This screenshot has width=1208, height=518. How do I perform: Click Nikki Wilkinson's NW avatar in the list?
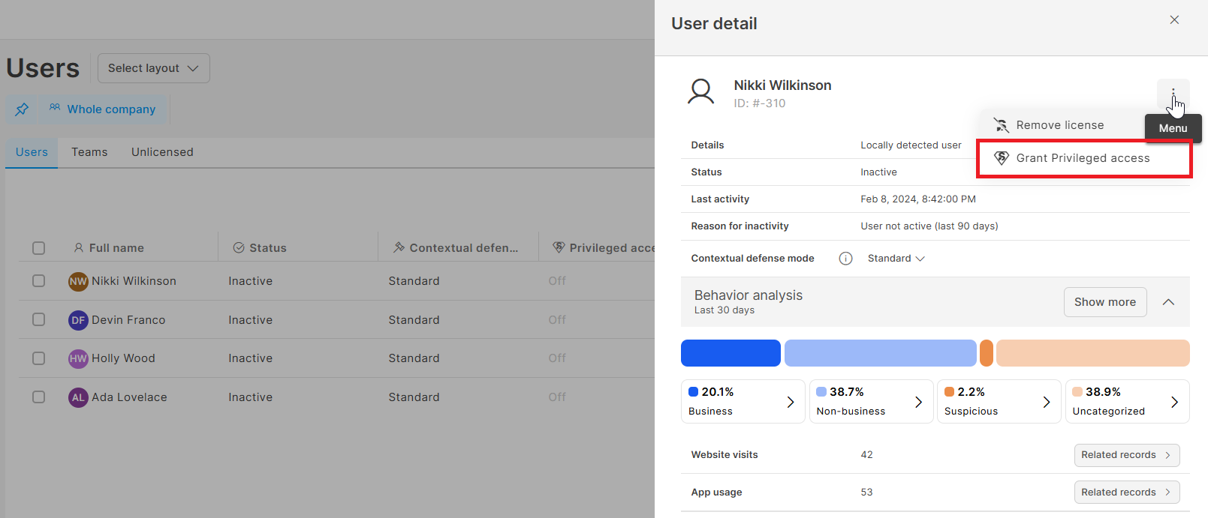tap(78, 281)
